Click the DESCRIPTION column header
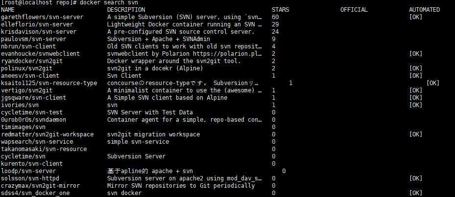Viewport: 455px width, 197px height. (x=126, y=10)
